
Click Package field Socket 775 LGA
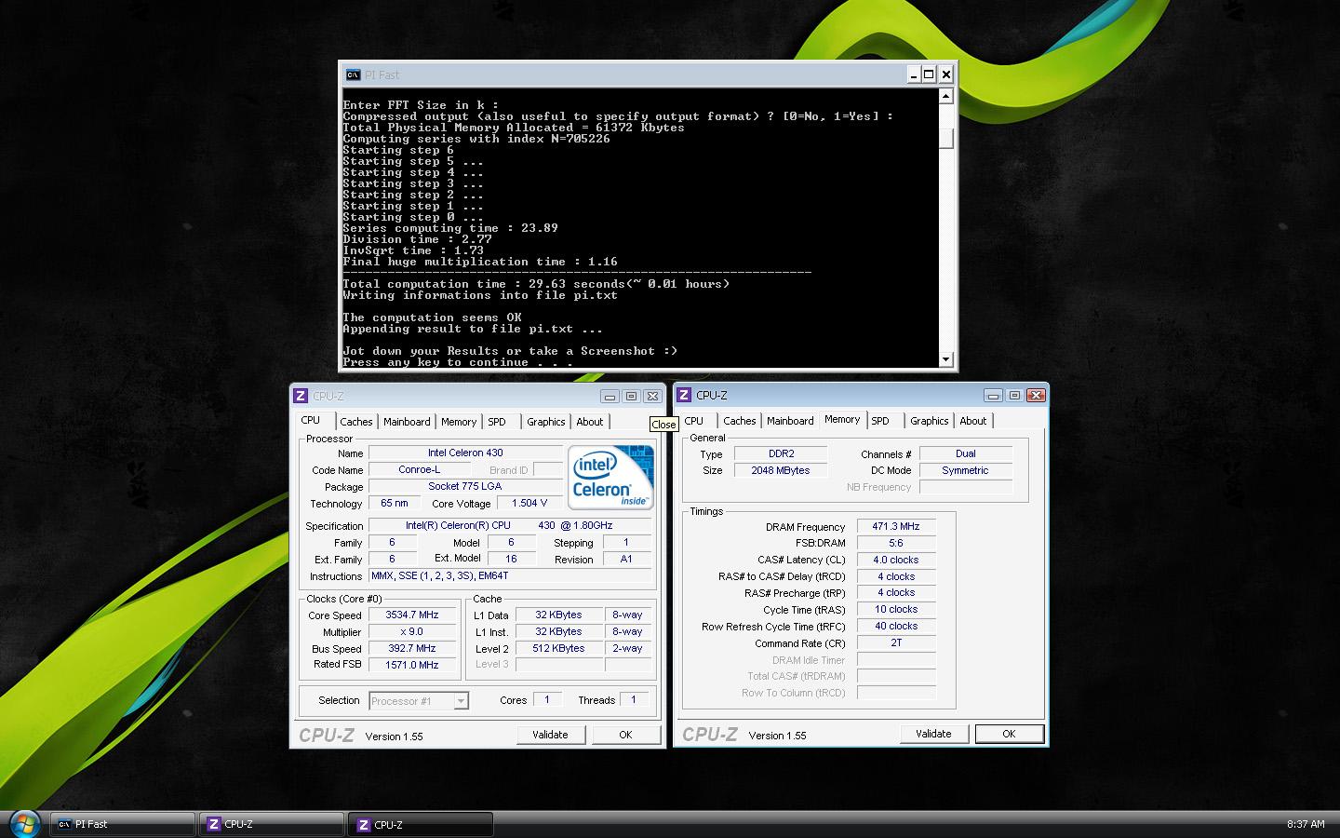tap(465, 487)
